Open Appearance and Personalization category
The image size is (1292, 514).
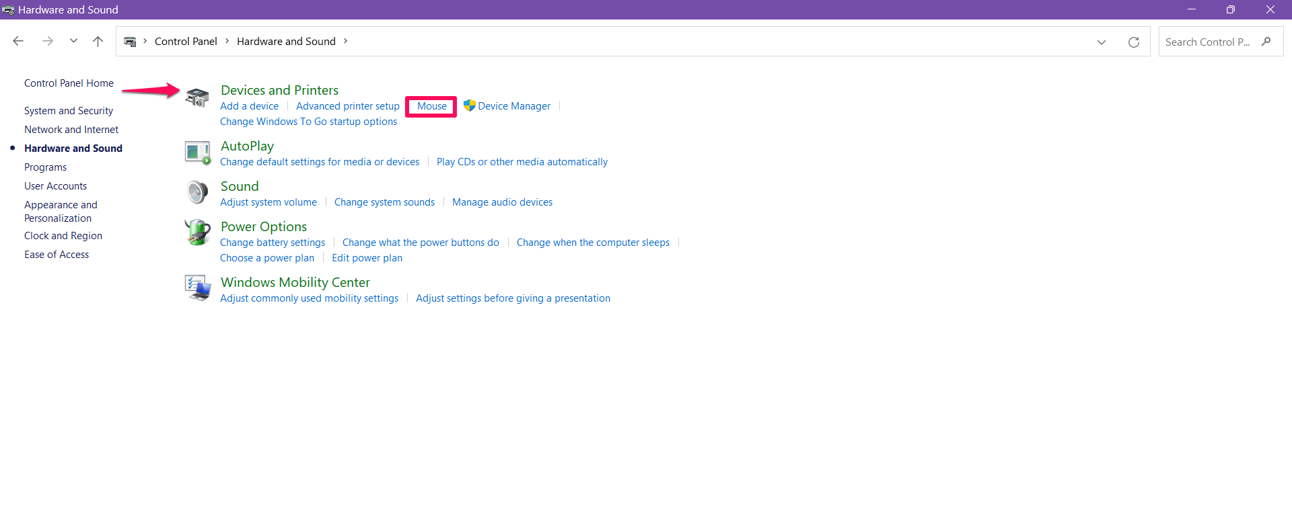pos(61,212)
